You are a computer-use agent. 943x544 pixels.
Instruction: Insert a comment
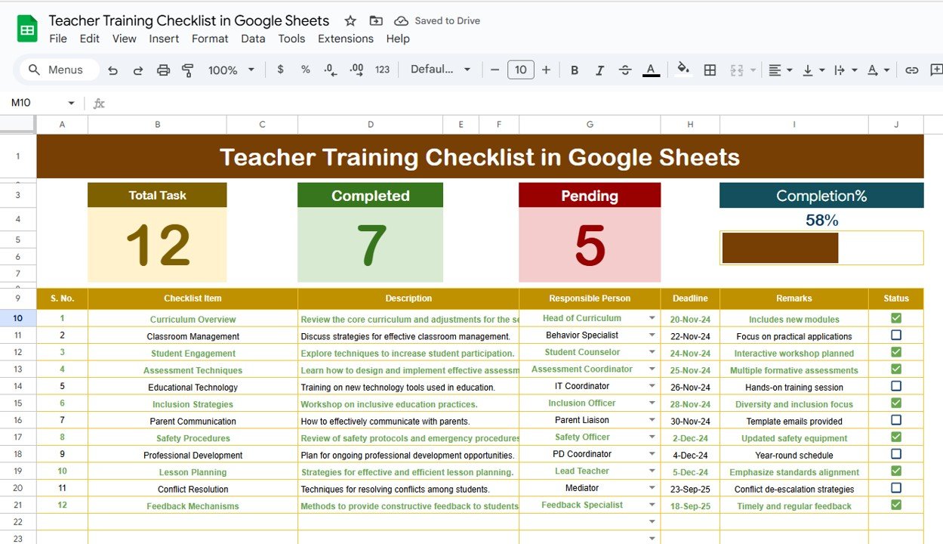(x=936, y=70)
